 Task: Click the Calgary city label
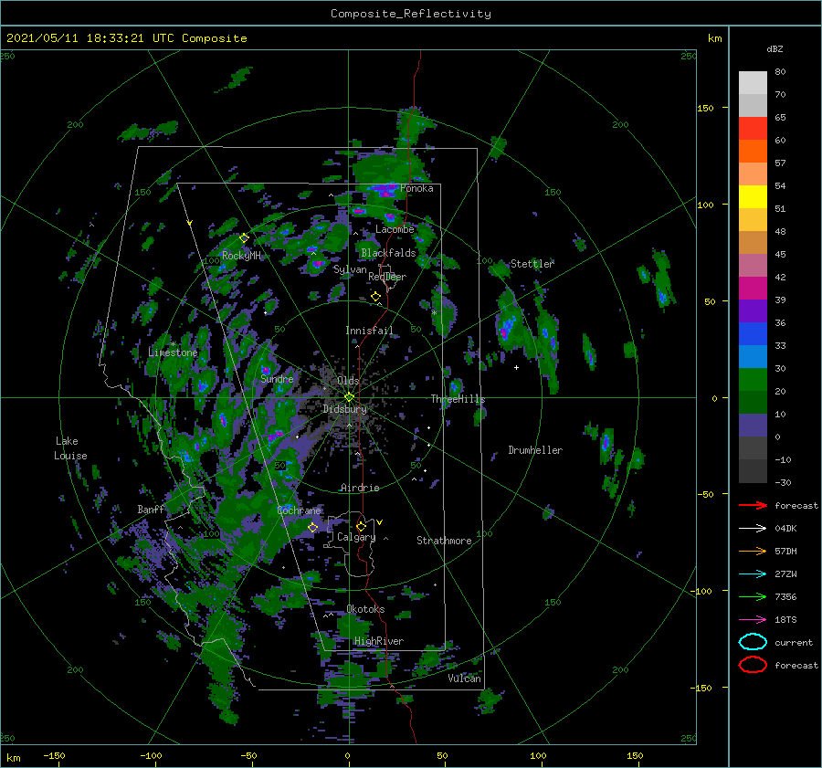point(356,537)
